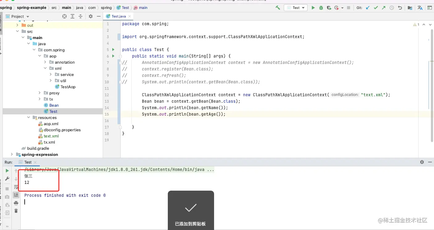Click the stop square in Run panel
This screenshot has height=230, width=434.
(7, 189)
